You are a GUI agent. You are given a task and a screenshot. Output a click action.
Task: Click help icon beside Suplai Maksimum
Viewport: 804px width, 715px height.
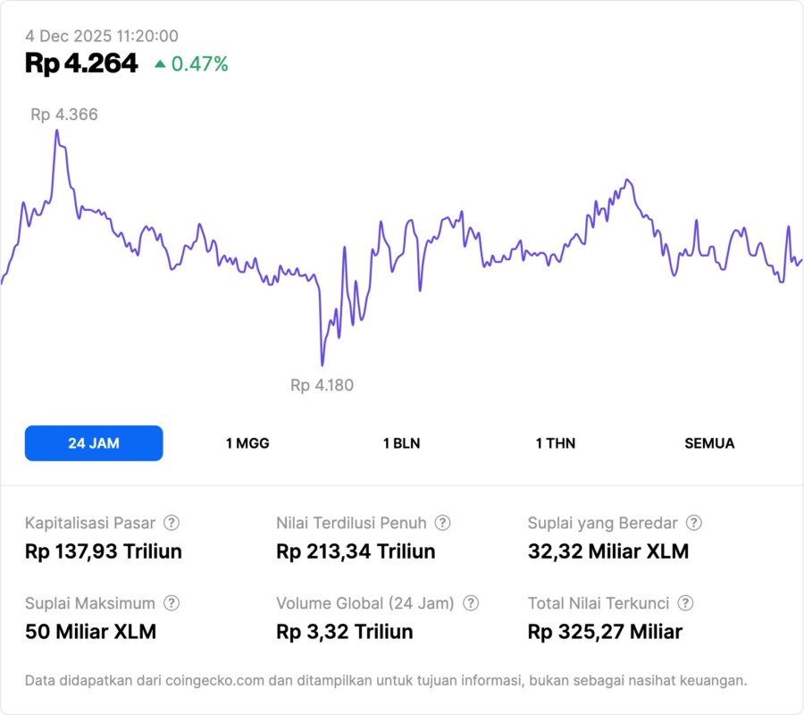[x=172, y=603]
